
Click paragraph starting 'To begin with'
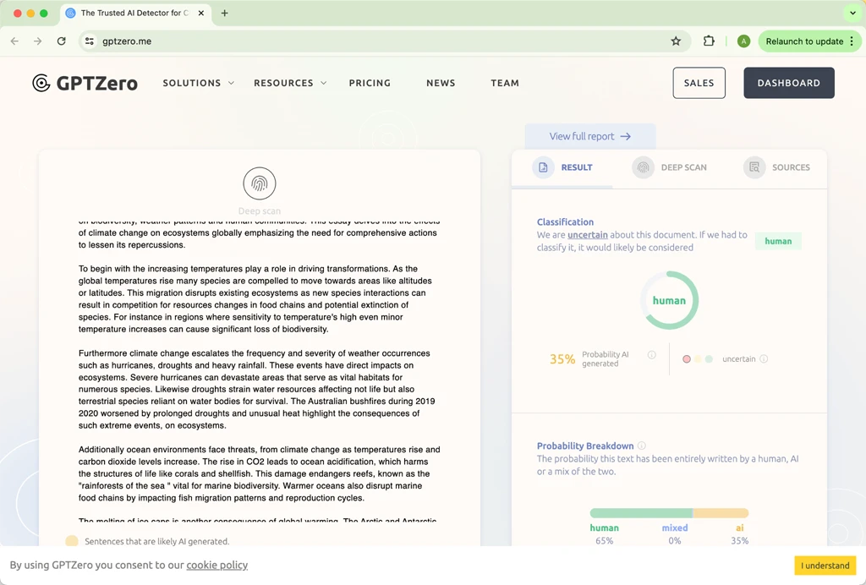[x=255, y=298]
